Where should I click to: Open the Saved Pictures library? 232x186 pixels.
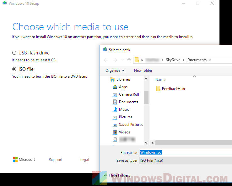pyautogui.click(x=131, y=125)
